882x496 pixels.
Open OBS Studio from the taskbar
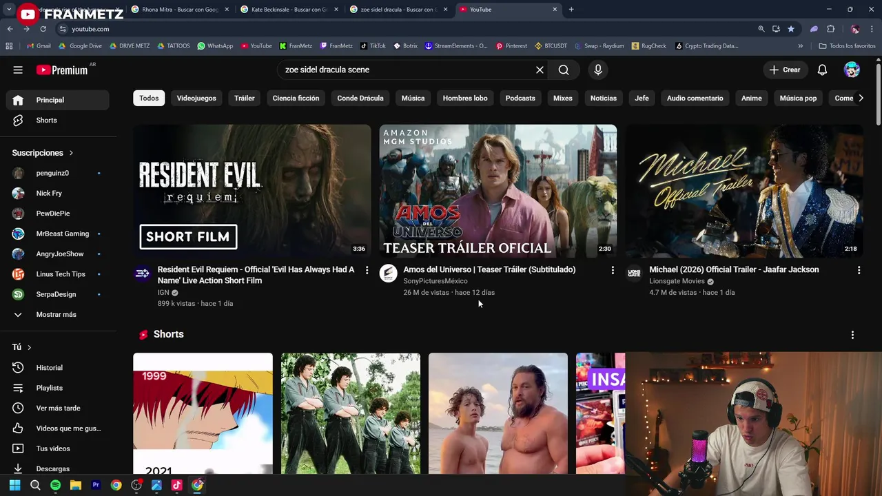136,485
